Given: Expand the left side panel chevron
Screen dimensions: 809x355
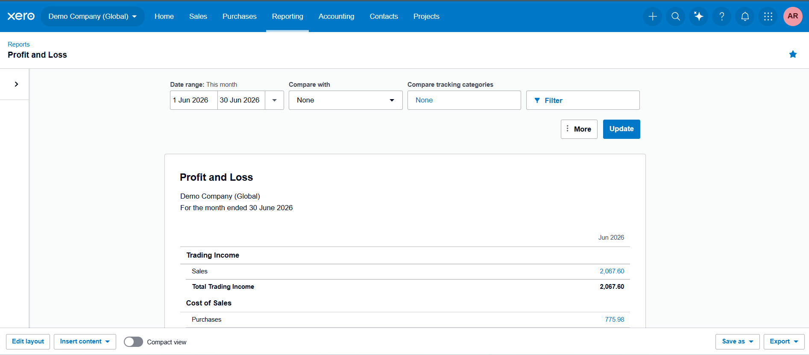Looking at the screenshot, I should [x=16, y=84].
